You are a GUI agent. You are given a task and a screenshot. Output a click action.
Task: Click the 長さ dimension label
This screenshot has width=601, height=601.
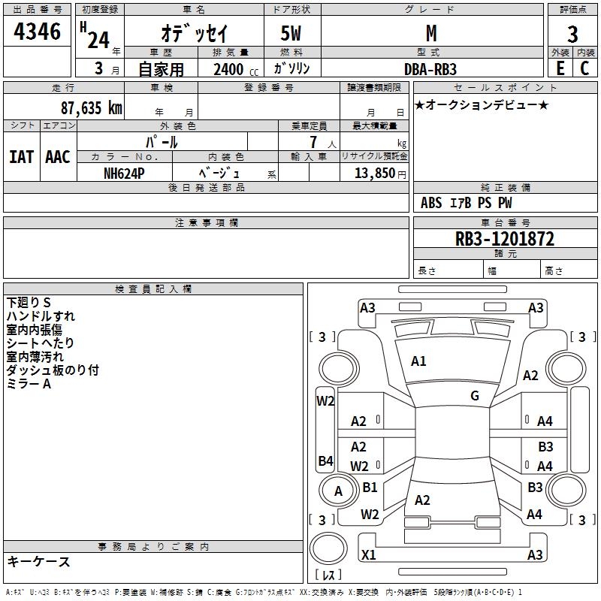click(x=427, y=270)
